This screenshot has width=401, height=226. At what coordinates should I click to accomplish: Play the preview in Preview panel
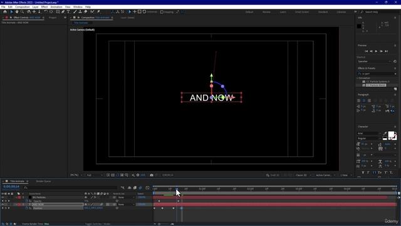[x=376, y=51]
